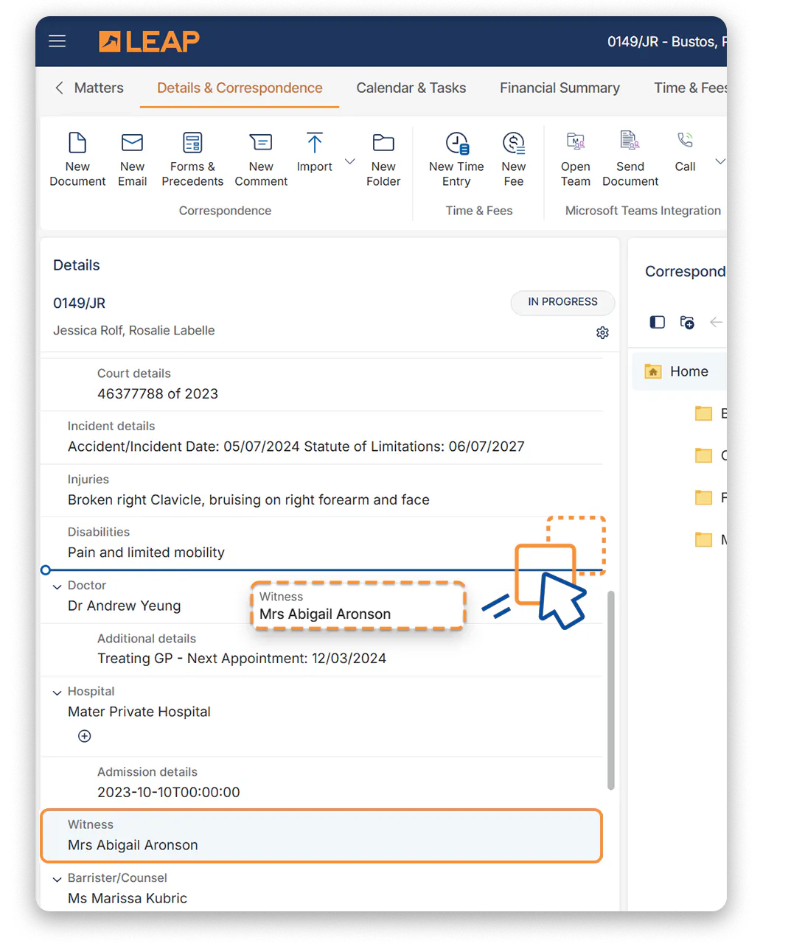Image resolution: width=805 pixels, height=943 pixels.
Task: Click Send Document in Teams
Action: click(x=630, y=159)
